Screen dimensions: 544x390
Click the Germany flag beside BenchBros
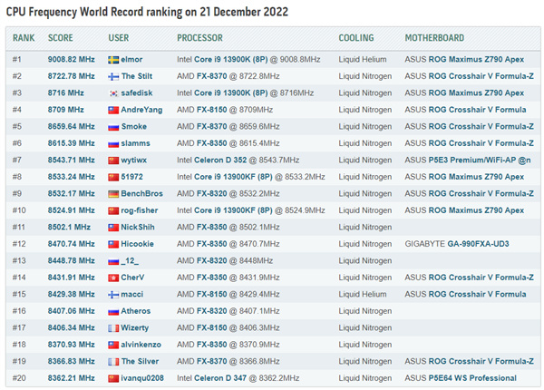(x=113, y=194)
